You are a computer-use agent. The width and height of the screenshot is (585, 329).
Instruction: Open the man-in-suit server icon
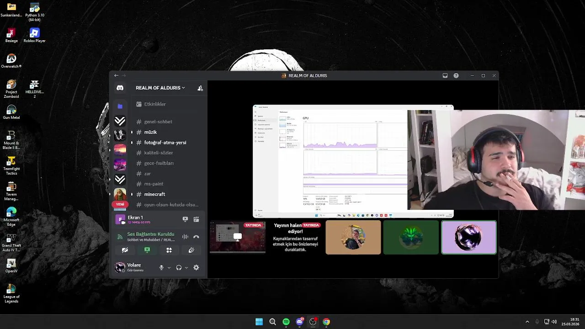pyautogui.click(x=120, y=135)
